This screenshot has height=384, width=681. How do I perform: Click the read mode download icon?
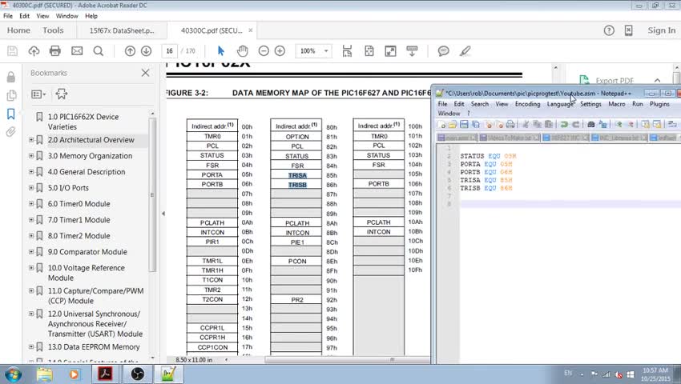coord(412,51)
